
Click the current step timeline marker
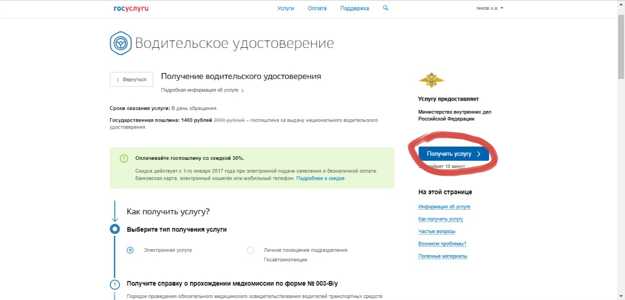[x=115, y=229]
